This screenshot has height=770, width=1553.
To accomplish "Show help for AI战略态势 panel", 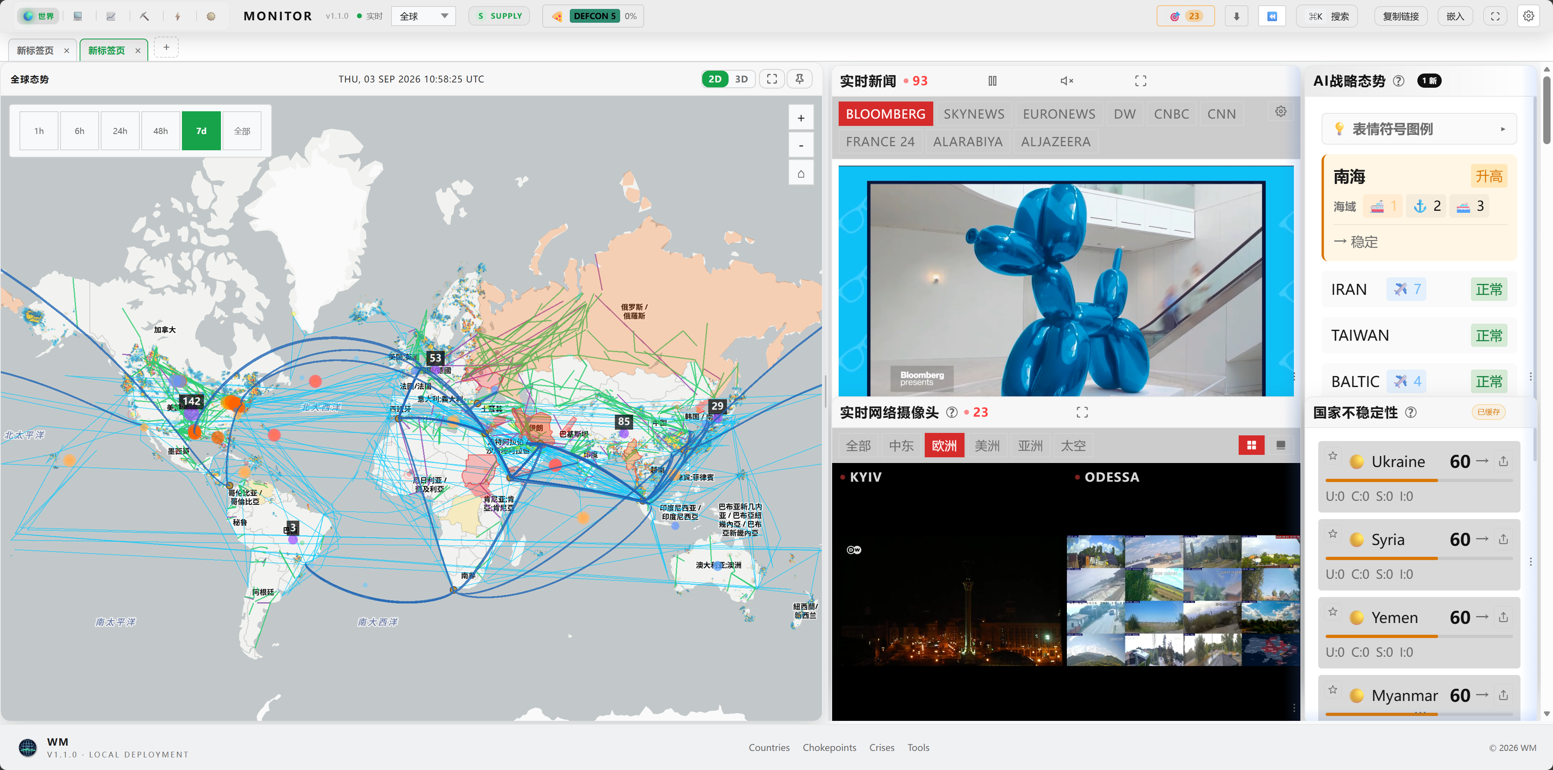I will (x=1399, y=81).
